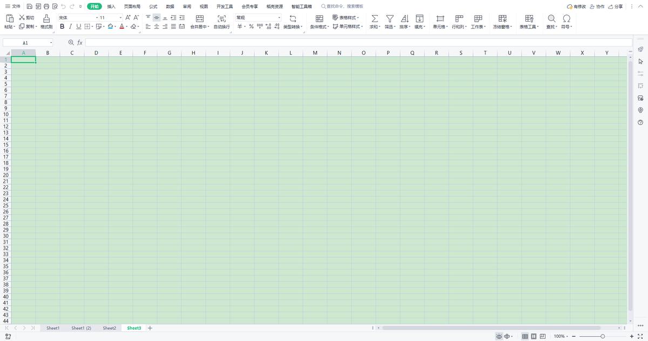Viewport: 648px width, 341px height.
Task: Click the 复制 (Copy) button
Action: pos(27,26)
